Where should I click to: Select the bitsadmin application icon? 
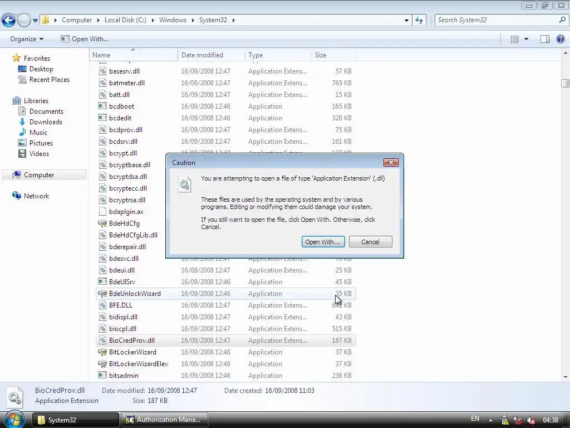coord(102,375)
